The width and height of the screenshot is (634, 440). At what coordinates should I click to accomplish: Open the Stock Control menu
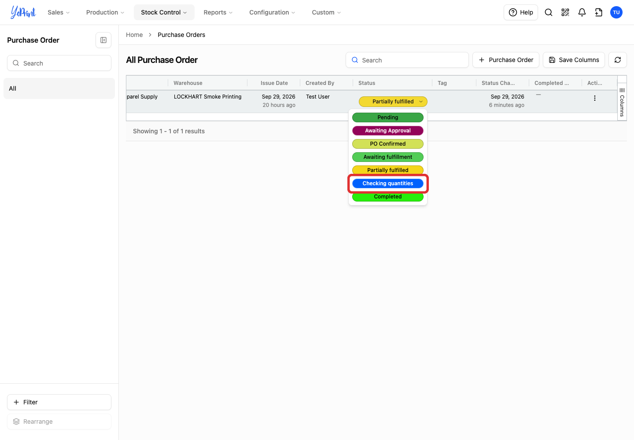(x=164, y=12)
